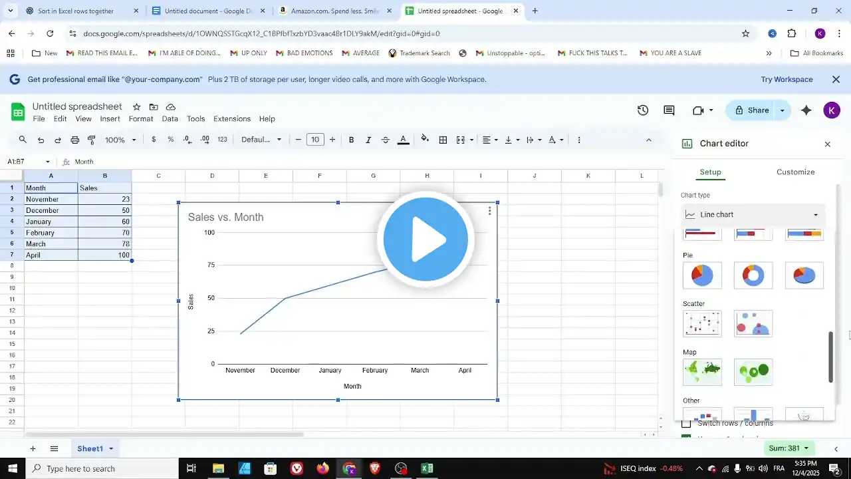Open the Sheet1 tab dropdown arrow
Viewport: 851px width, 479px height.
point(111,449)
